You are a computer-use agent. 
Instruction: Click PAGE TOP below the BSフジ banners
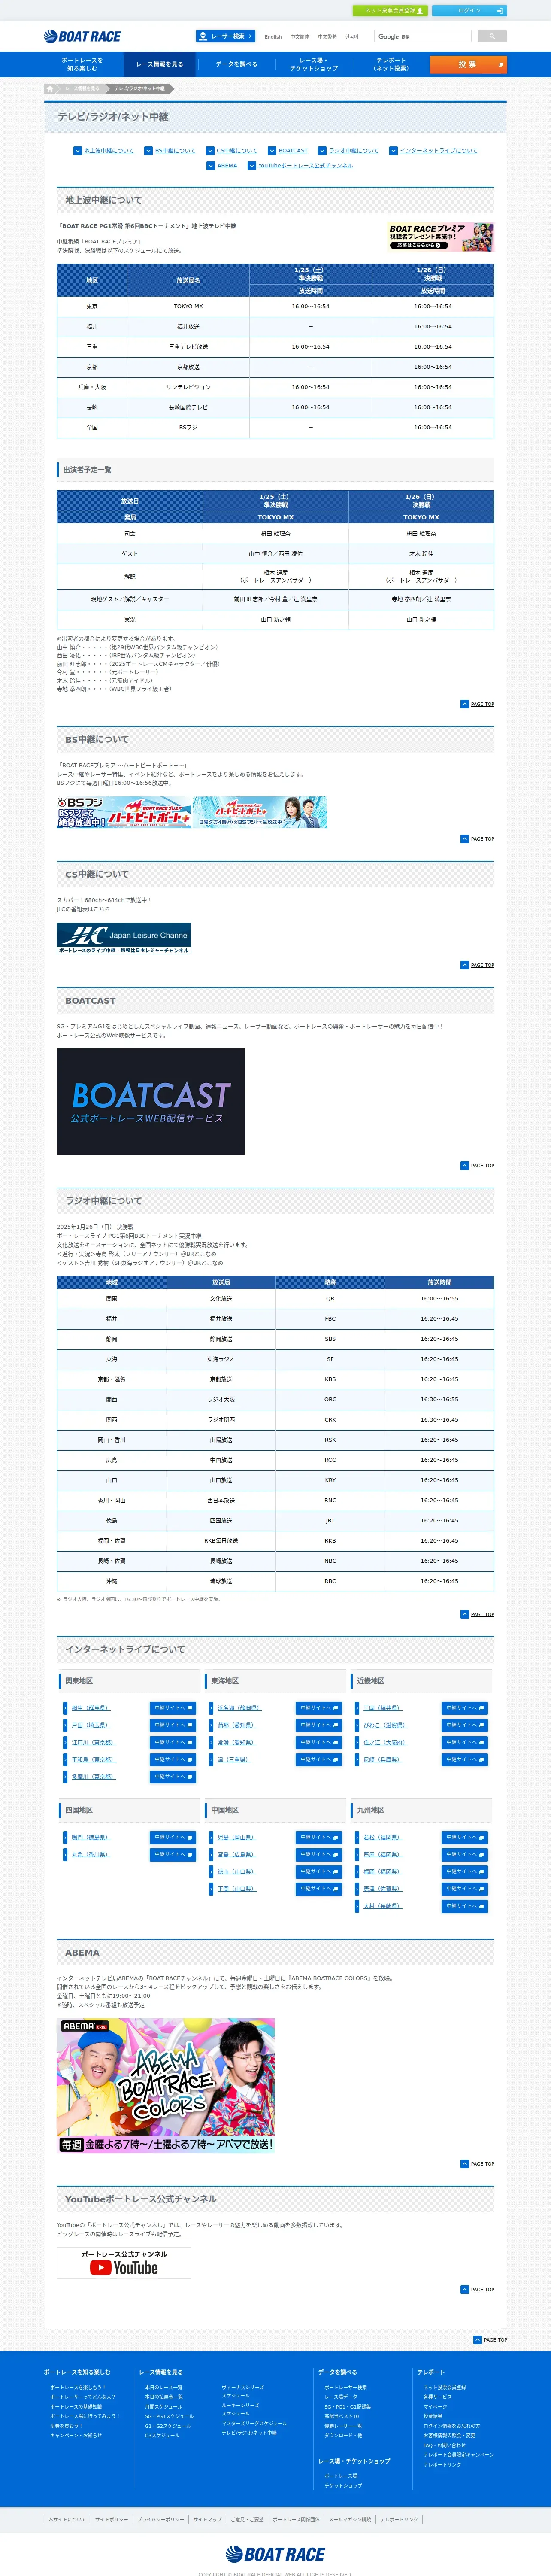click(477, 839)
